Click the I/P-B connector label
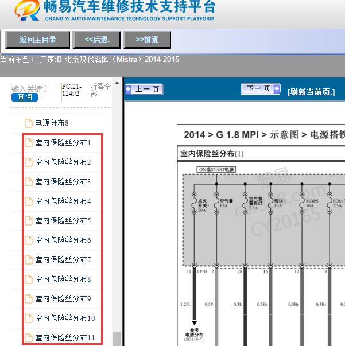 (202, 271)
